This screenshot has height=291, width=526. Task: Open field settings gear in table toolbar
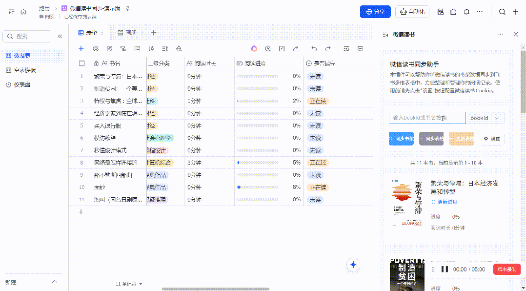[96, 49]
